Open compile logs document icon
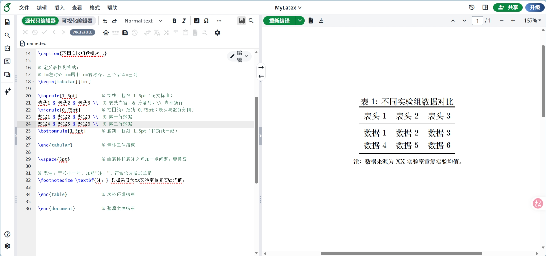 pyautogui.click(x=311, y=21)
